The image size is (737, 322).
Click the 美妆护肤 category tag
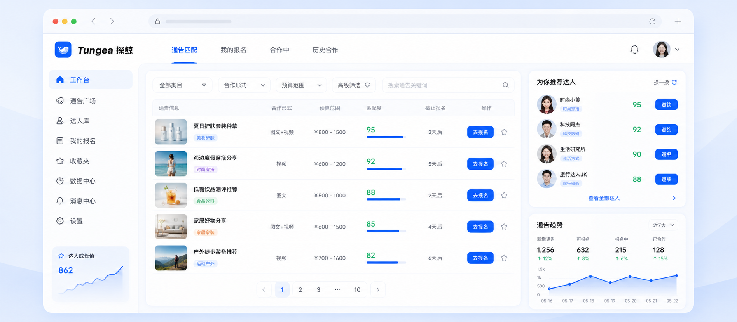[x=205, y=138]
